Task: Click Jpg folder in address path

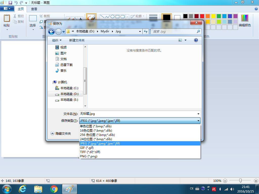Action: tap(118, 31)
